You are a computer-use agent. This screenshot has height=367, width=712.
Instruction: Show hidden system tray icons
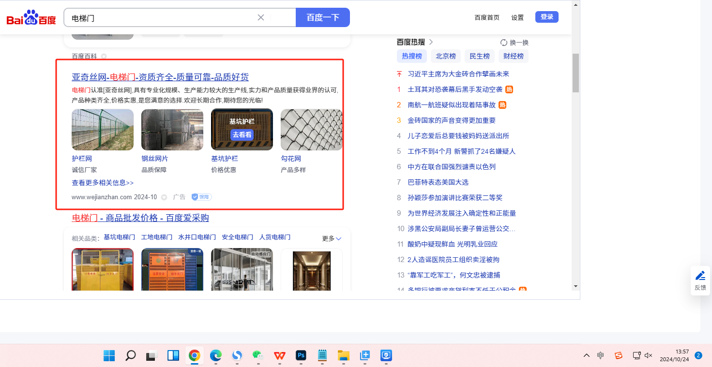(586, 356)
